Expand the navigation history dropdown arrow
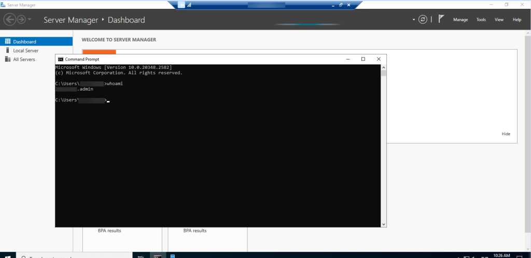The width and height of the screenshot is (531, 258). 30,20
